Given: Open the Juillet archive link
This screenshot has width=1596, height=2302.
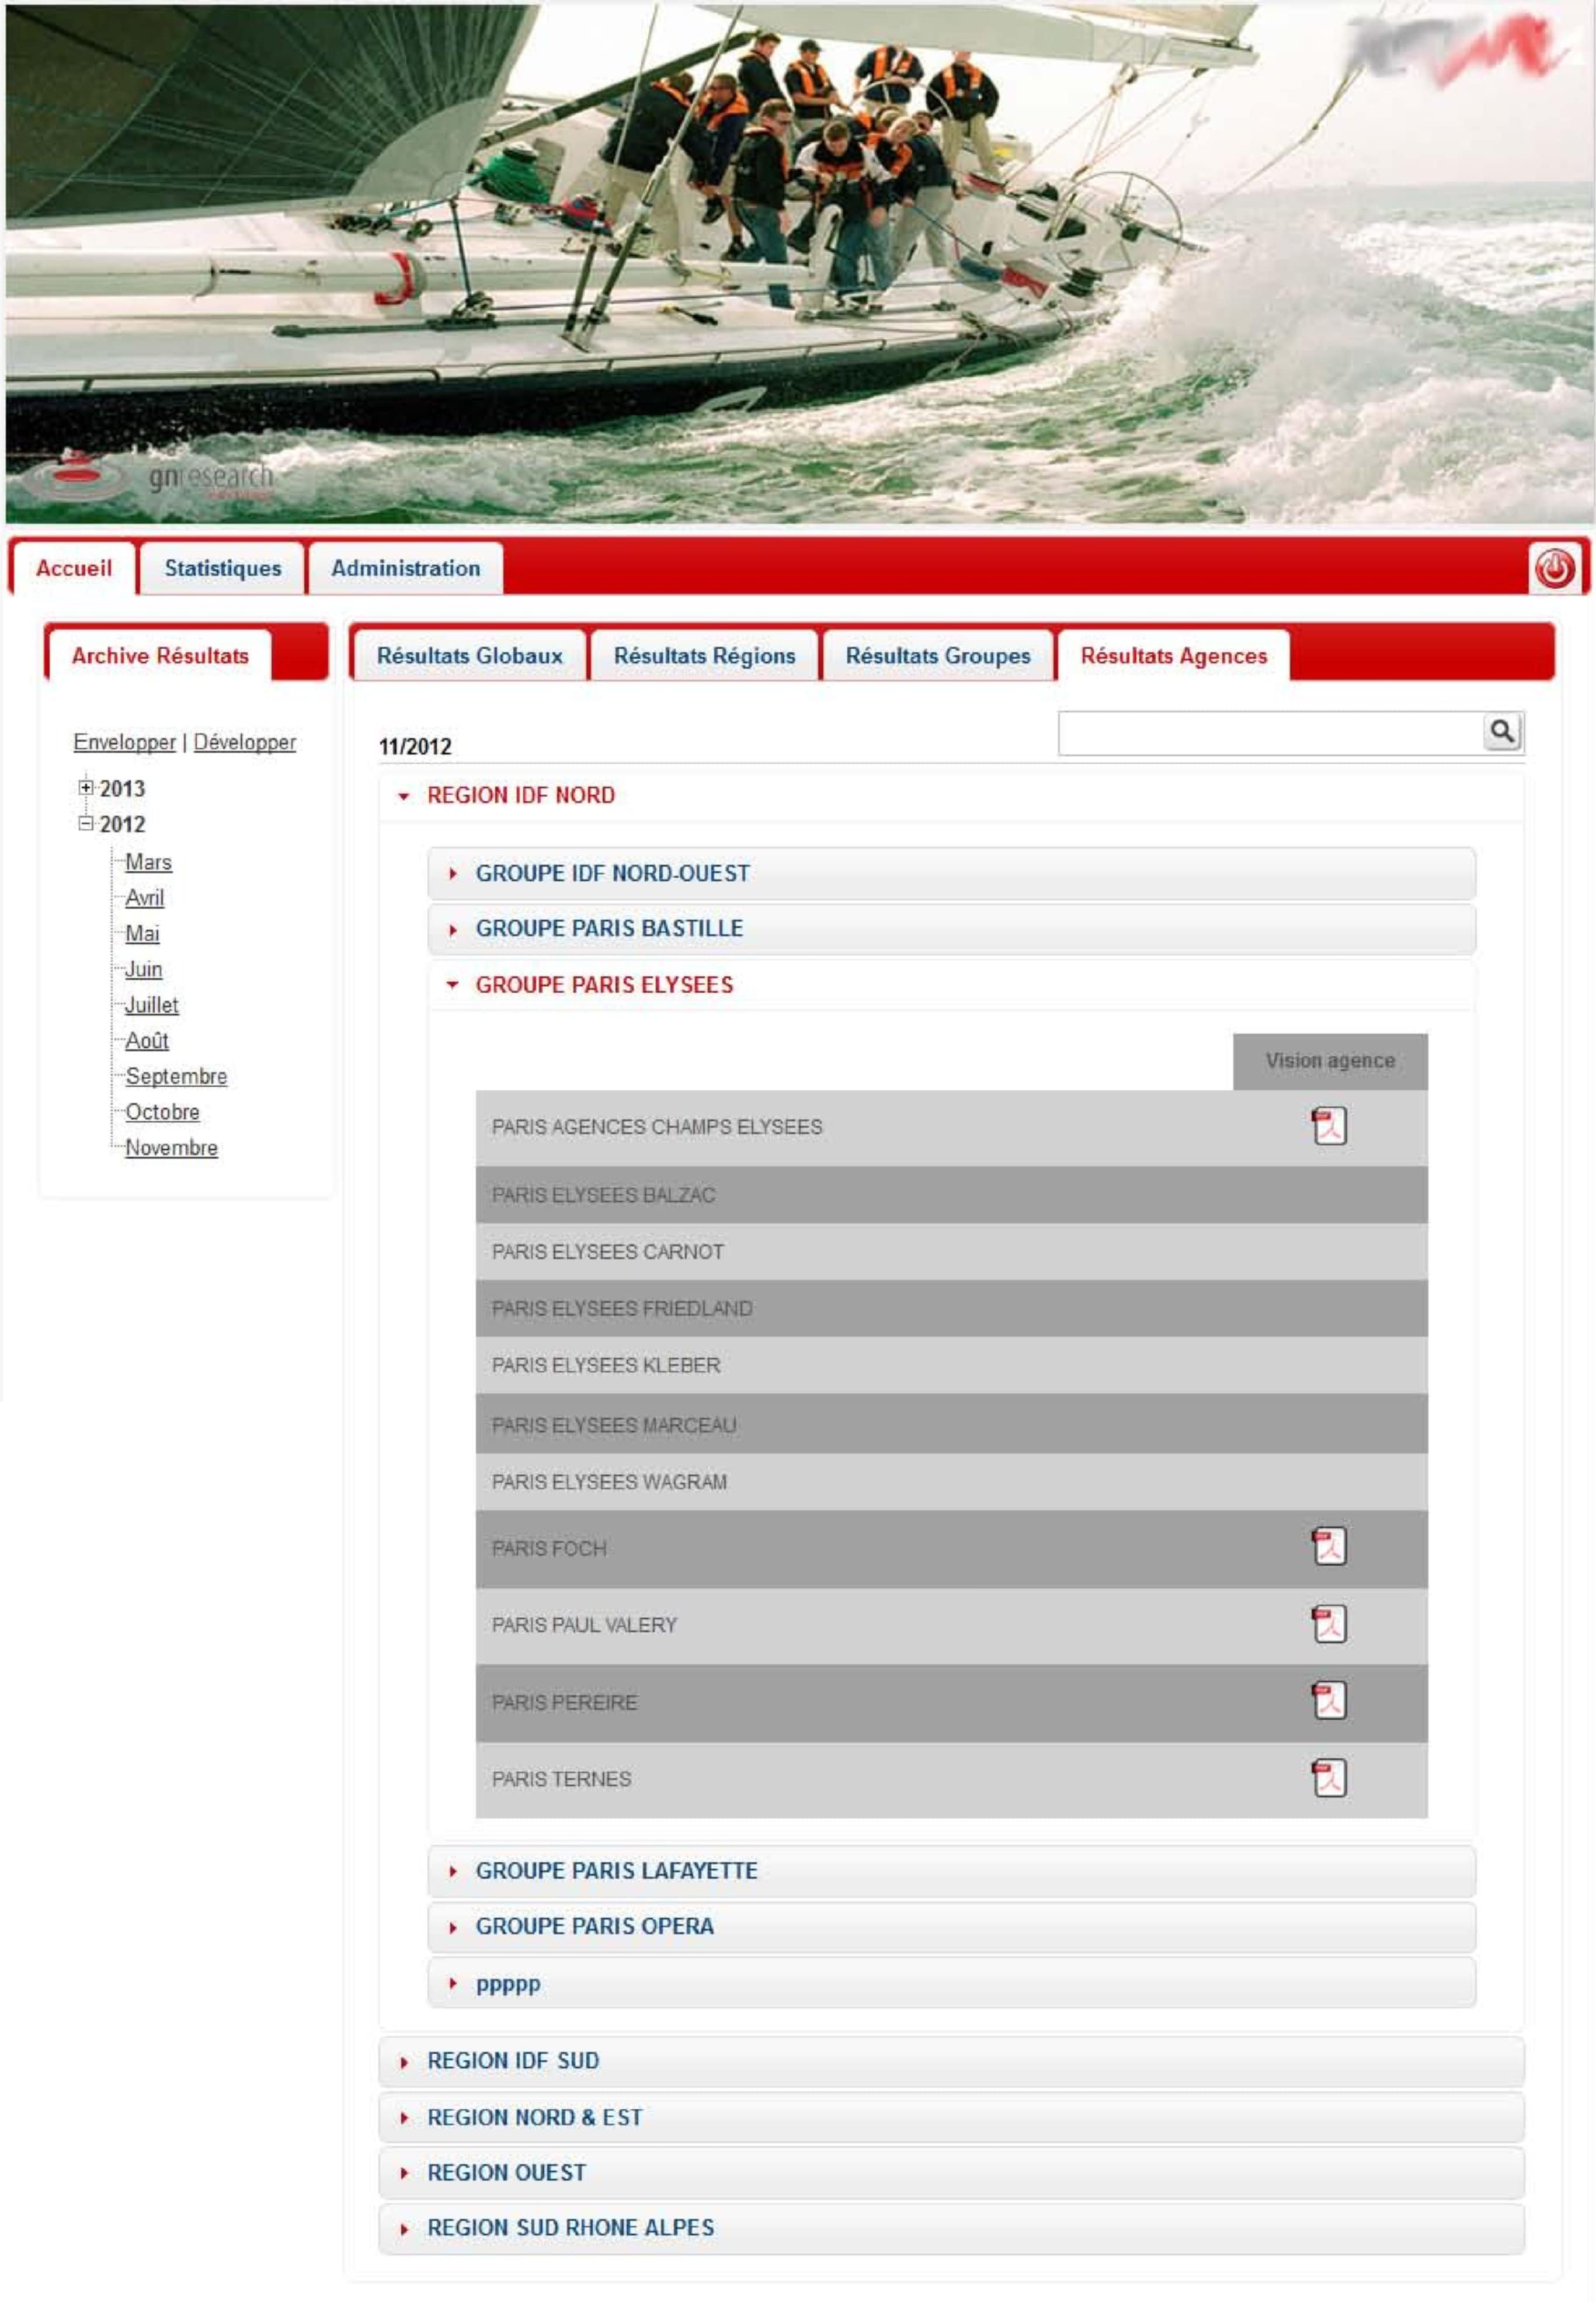Looking at the screenshot, I should click(151, 1005).
